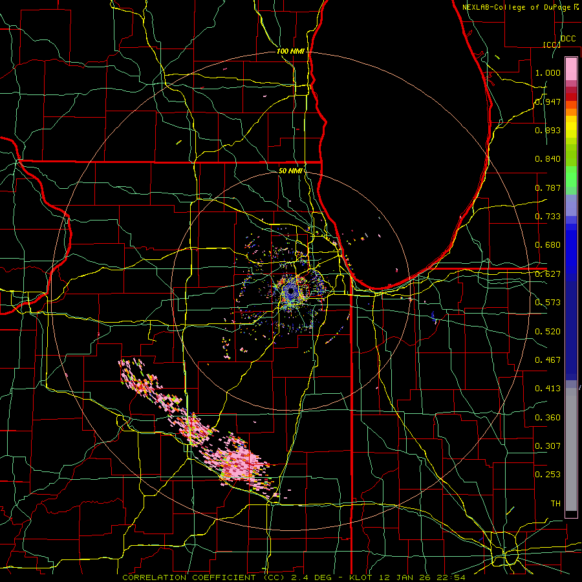Click the KLOT station identifier in the caption
Screen dimensions: 582x582
click(360, 577)
